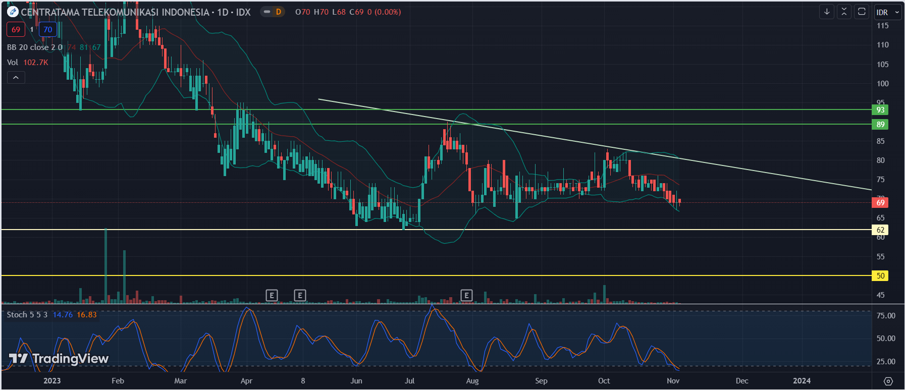Click the TradingView logo

click(x=59, y=359)
